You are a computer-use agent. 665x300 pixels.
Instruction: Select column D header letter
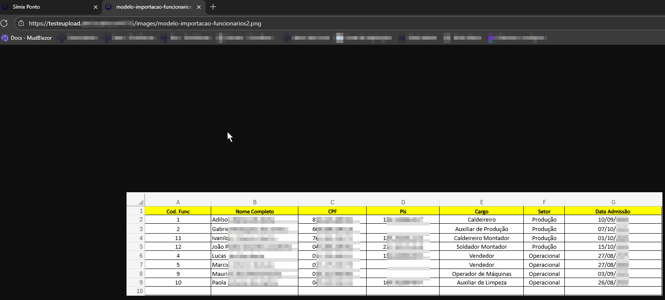[403, 202]
